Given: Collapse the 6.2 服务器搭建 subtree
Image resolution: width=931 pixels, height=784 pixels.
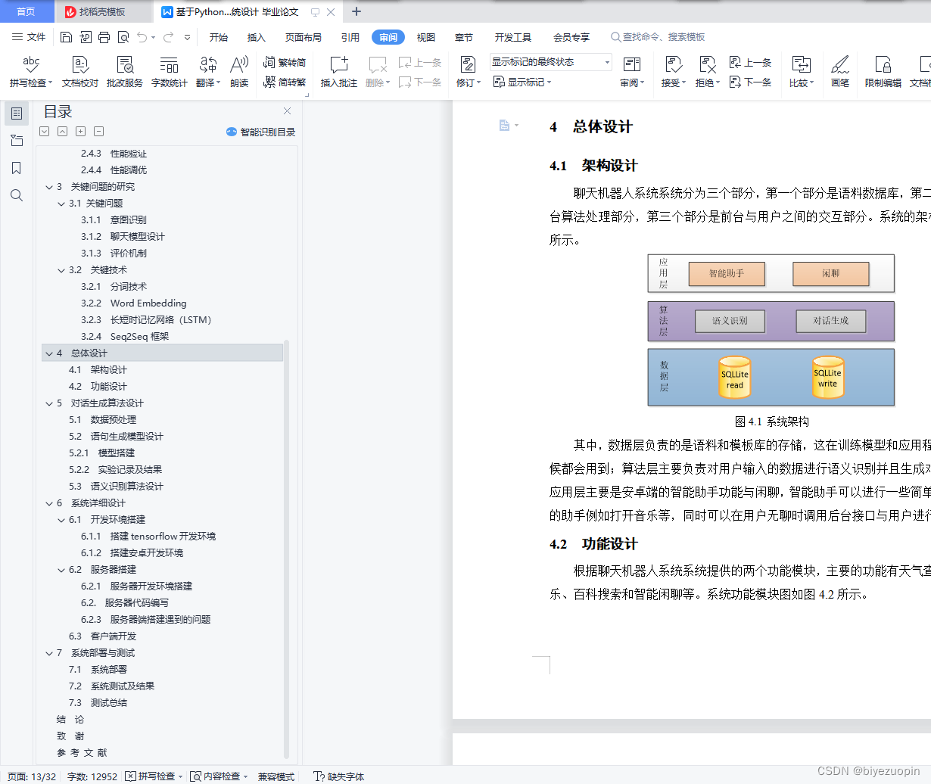Looking at the screenshot, I should pos(61,569).
